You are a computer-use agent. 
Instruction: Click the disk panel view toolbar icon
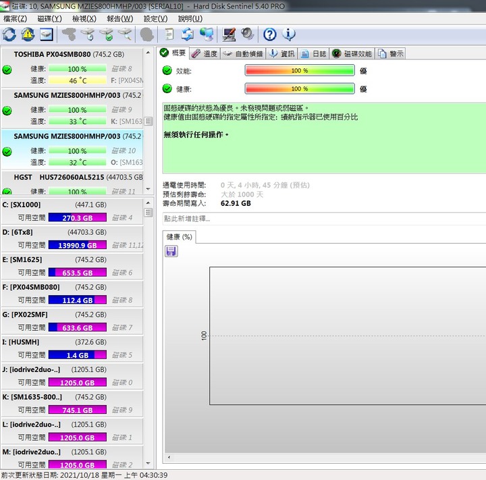(47, 34)
